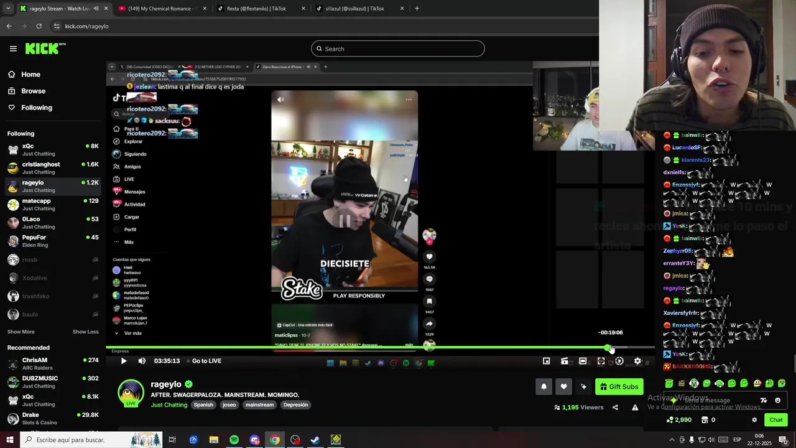Open PepuFor channel in sidebar

pyautogui.click(x=53, y=241)
